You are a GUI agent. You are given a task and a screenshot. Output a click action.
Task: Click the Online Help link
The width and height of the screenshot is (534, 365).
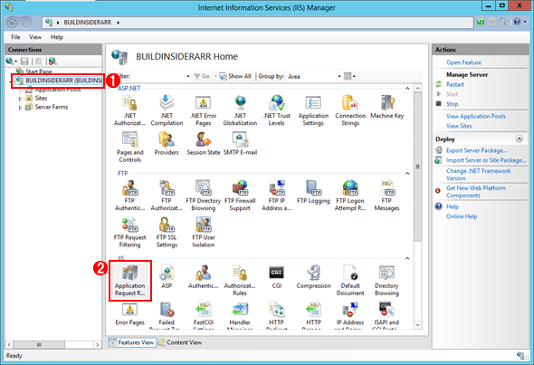462,216
